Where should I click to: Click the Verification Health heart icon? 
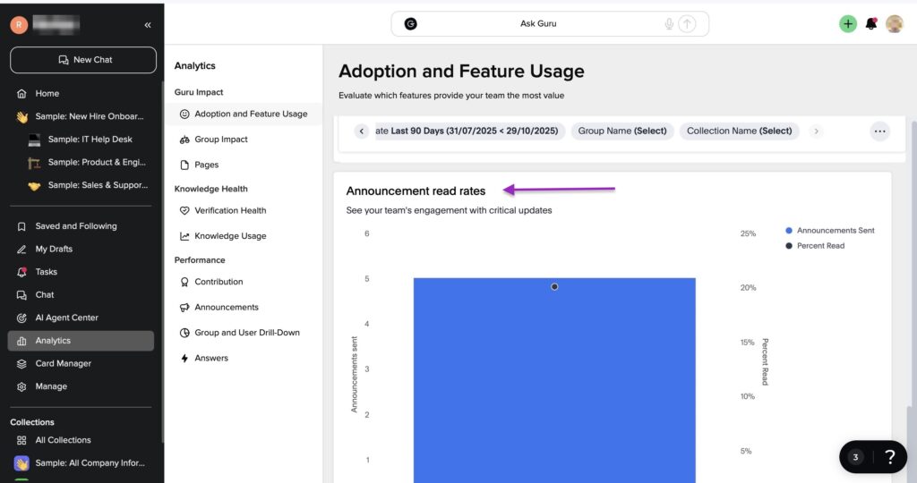tap(184, 210)
